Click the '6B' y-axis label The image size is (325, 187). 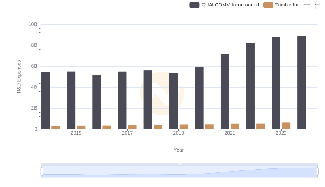[x=34, y=66]
